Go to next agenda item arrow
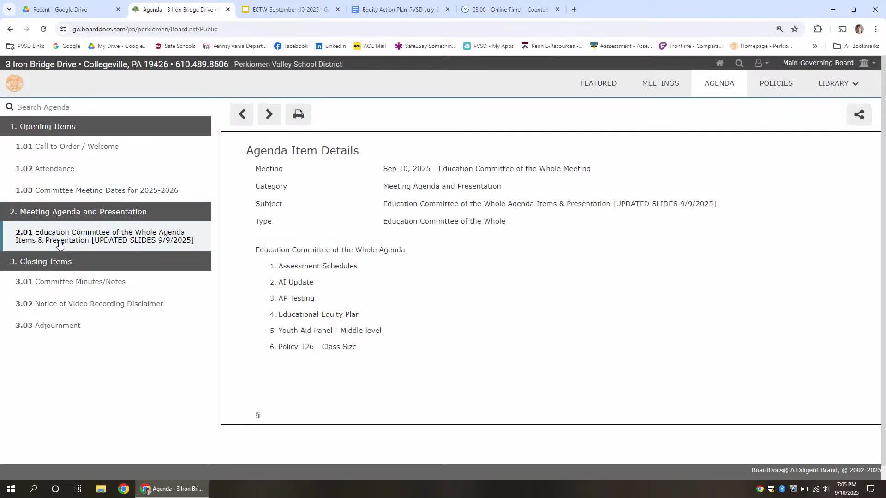Screen dimensions: 886x498 pyautogui.click(x=269, y=114)
